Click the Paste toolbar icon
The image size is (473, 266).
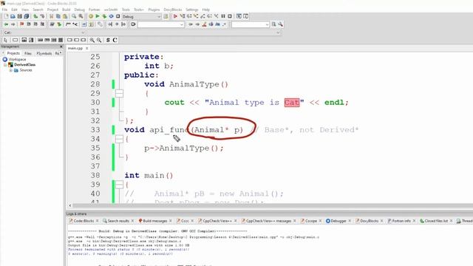[x=64, y=16]
